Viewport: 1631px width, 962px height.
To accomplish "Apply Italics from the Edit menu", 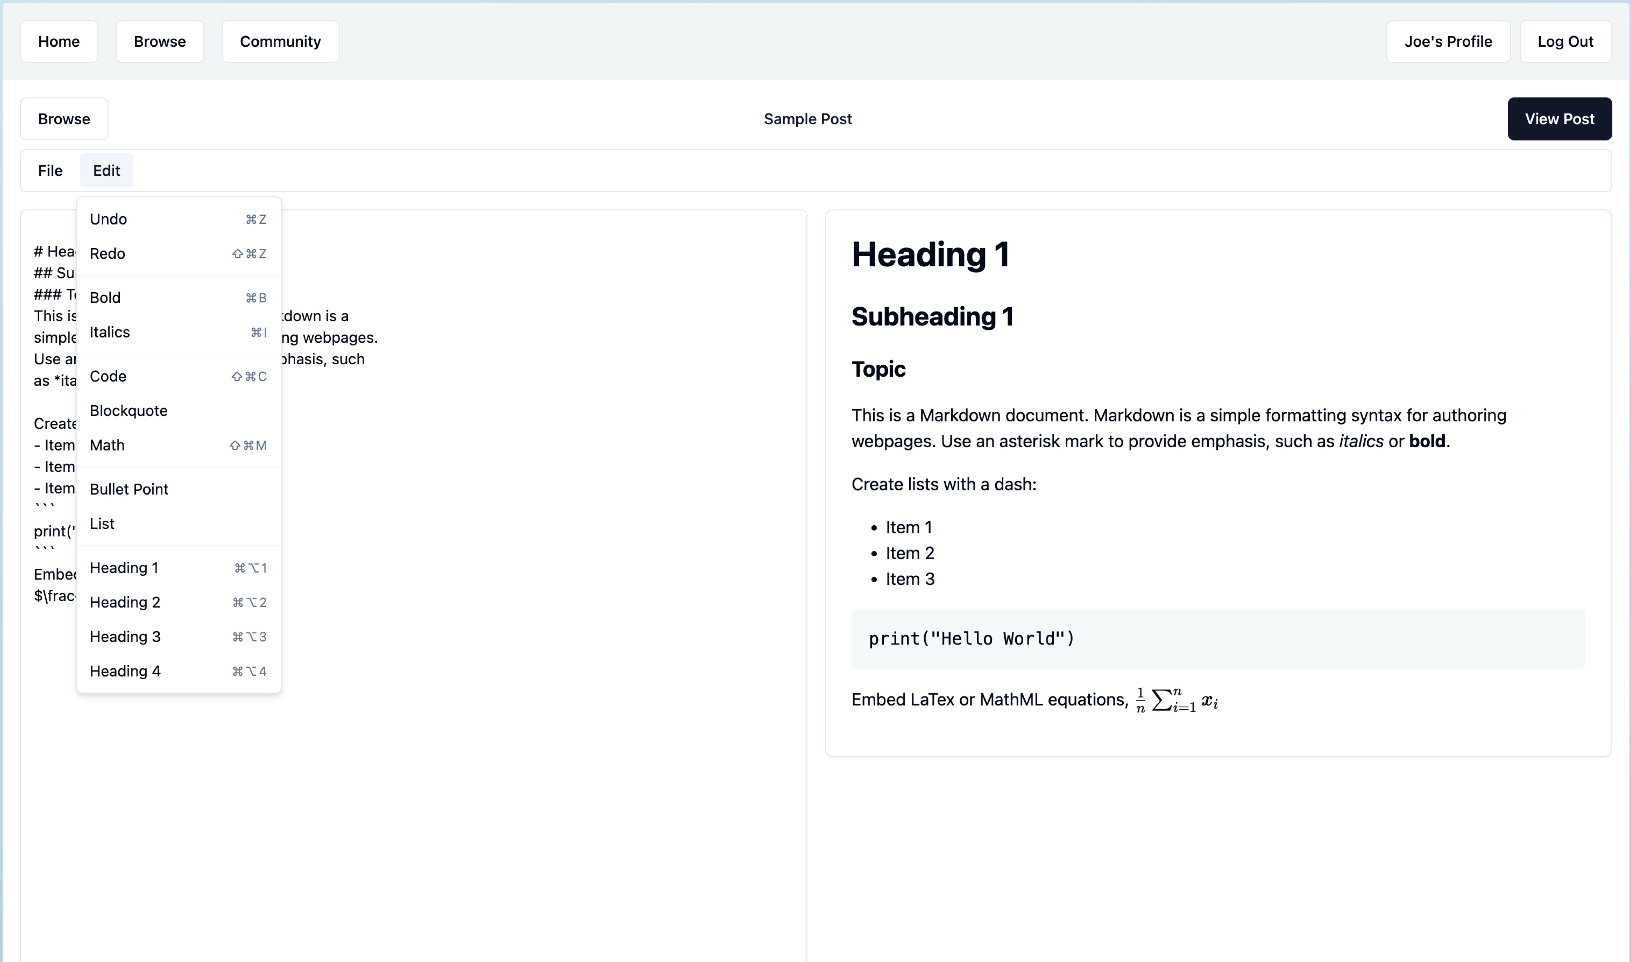I will point(179,332).
